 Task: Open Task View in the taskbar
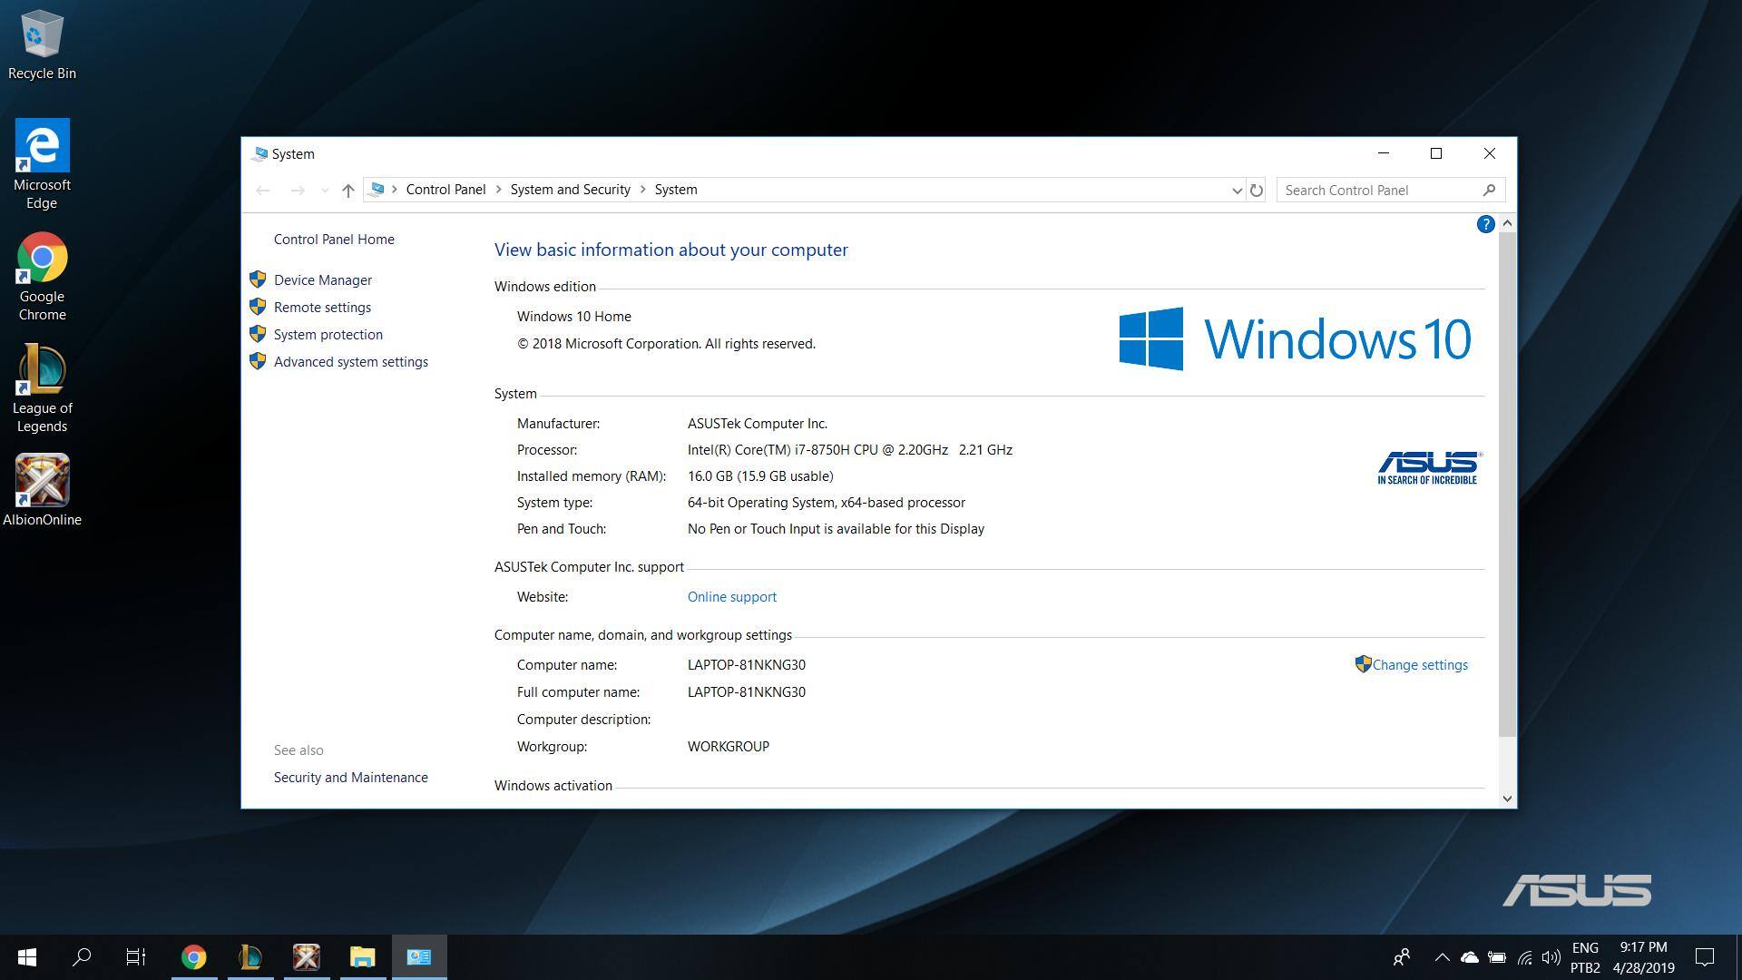pyautogui.click(x=136, y=956)
